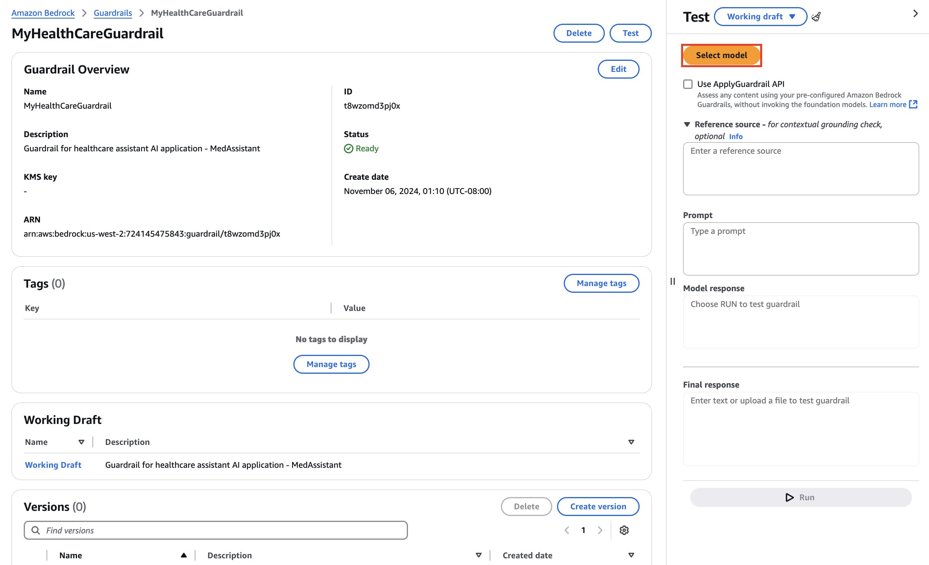Click the Find versions search field

pyautogui.click(x=216, y=530)
